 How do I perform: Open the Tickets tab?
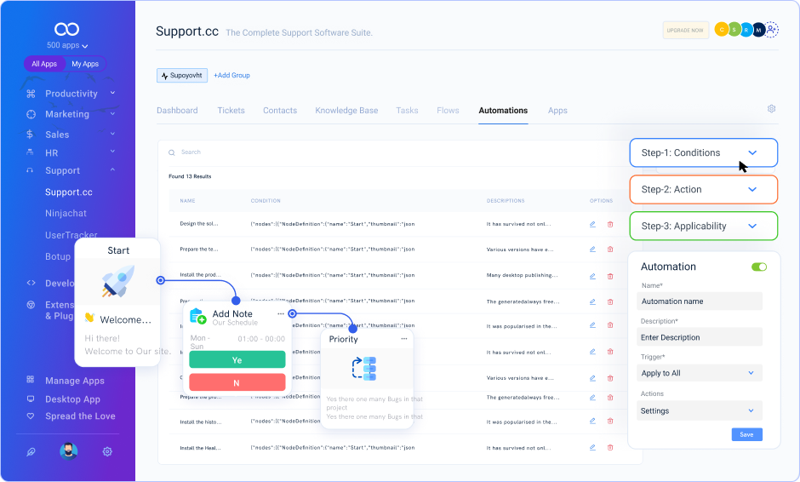231,111
